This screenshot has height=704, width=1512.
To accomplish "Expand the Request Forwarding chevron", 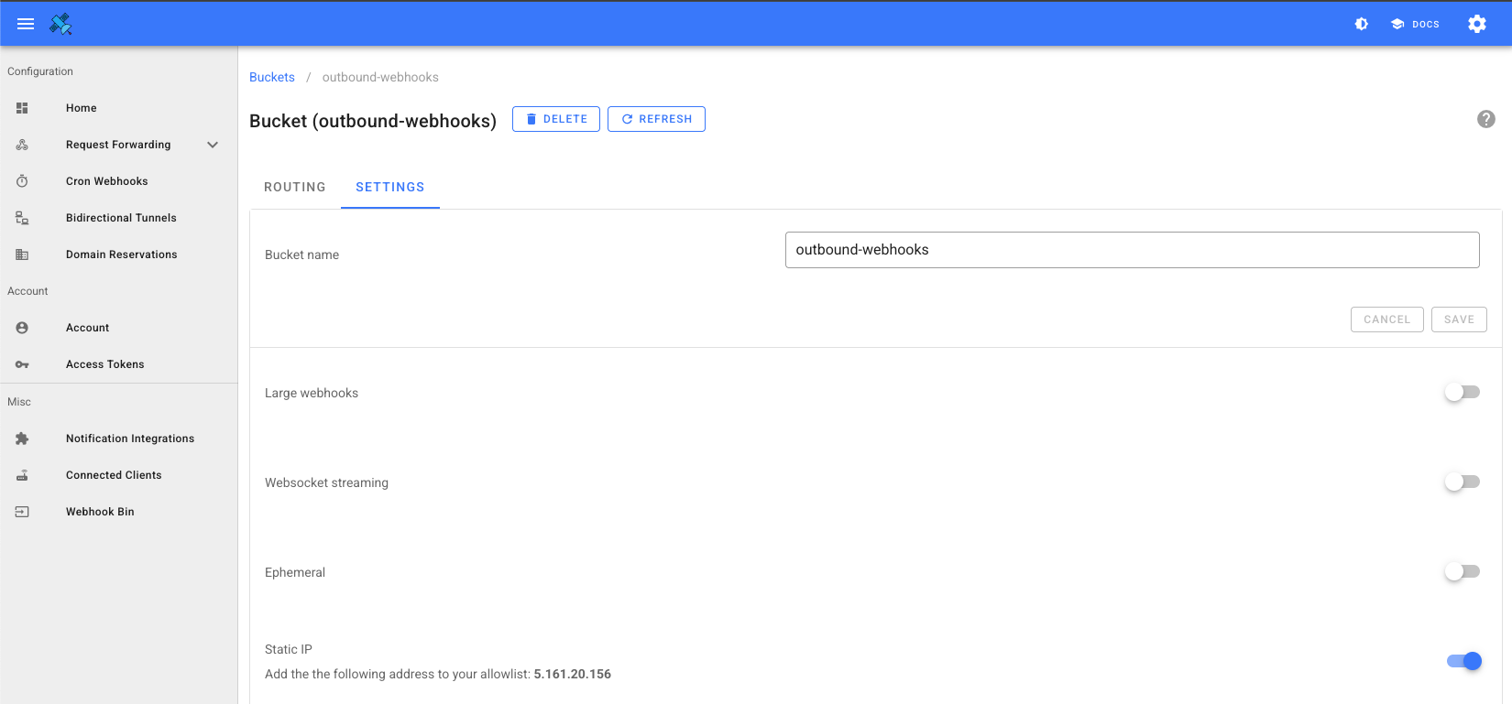I will point(213,145).
